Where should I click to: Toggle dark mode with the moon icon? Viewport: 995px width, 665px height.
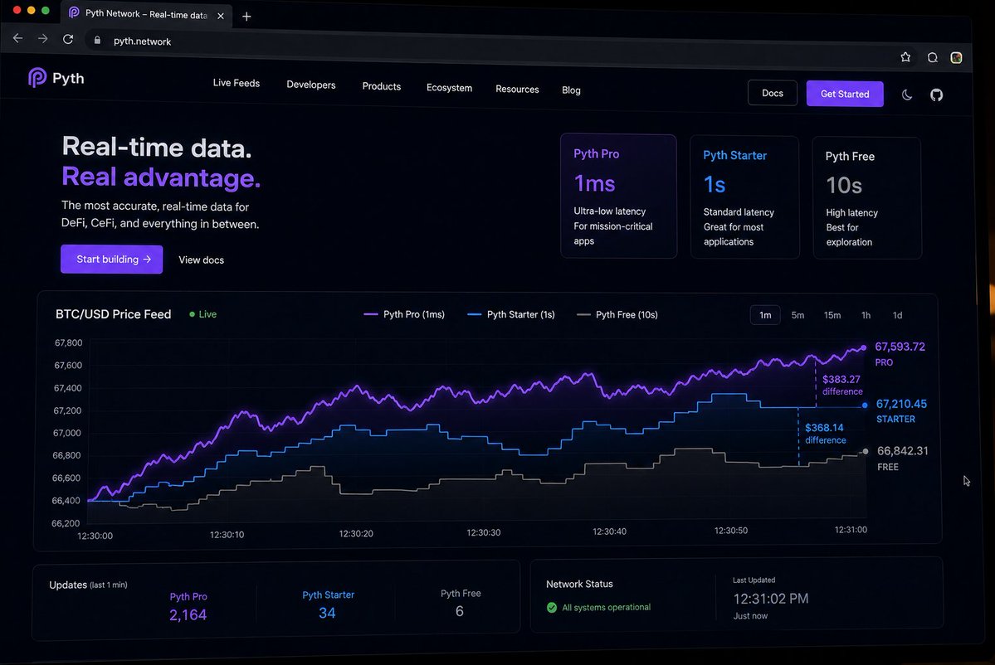(x=907, y=95)
